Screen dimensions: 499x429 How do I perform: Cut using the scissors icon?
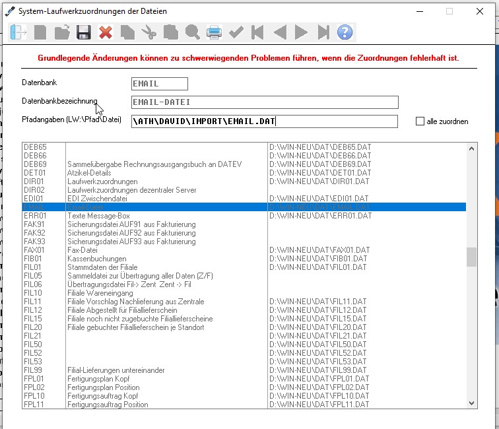(x=149, y=32)
